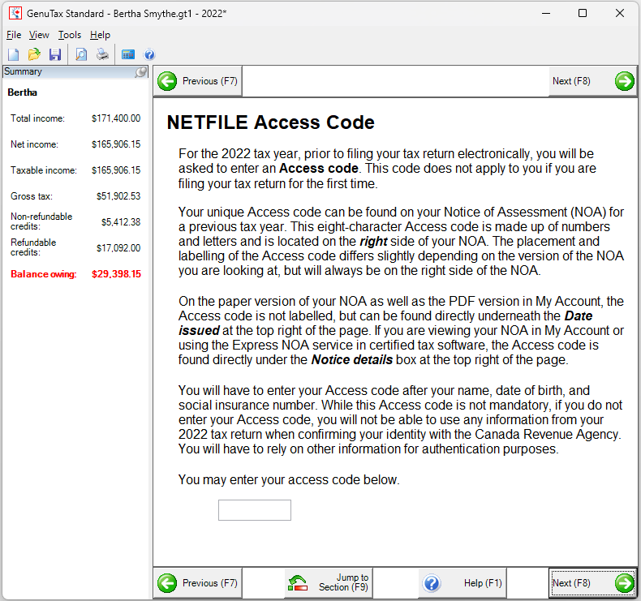Open print preview magnifier icon
Screen dimensions: 641x601
tap(81, 54)
